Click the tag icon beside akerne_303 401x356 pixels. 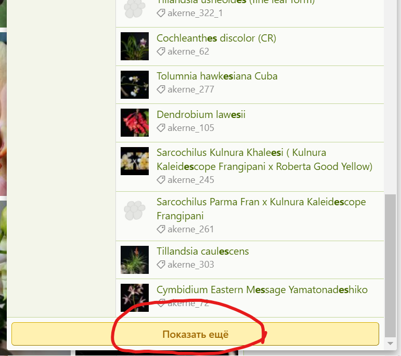click(161, 265)
